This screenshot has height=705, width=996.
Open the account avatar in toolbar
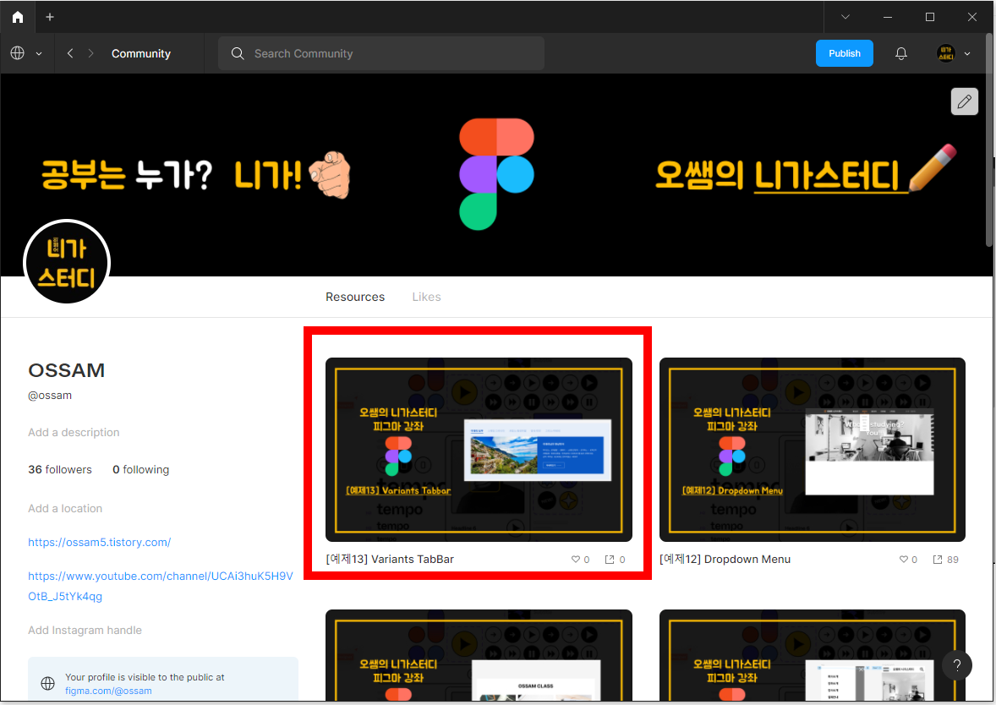pos(946,53)
